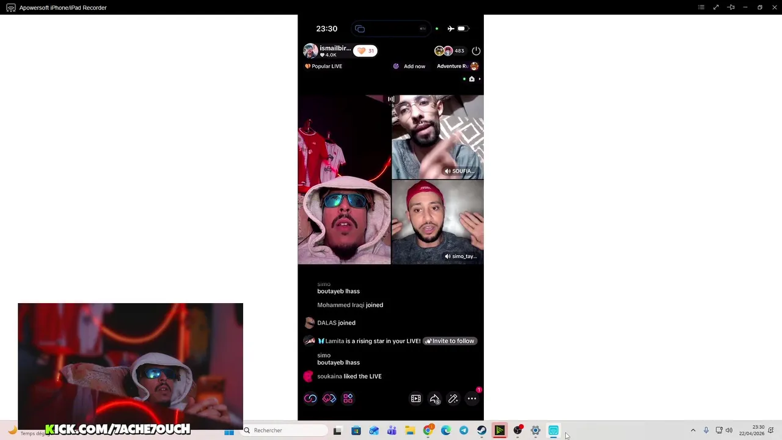Open Apowersoft recorder menu list icon
This screenshot has height=440, width=782.
click(x=701, y=7)
